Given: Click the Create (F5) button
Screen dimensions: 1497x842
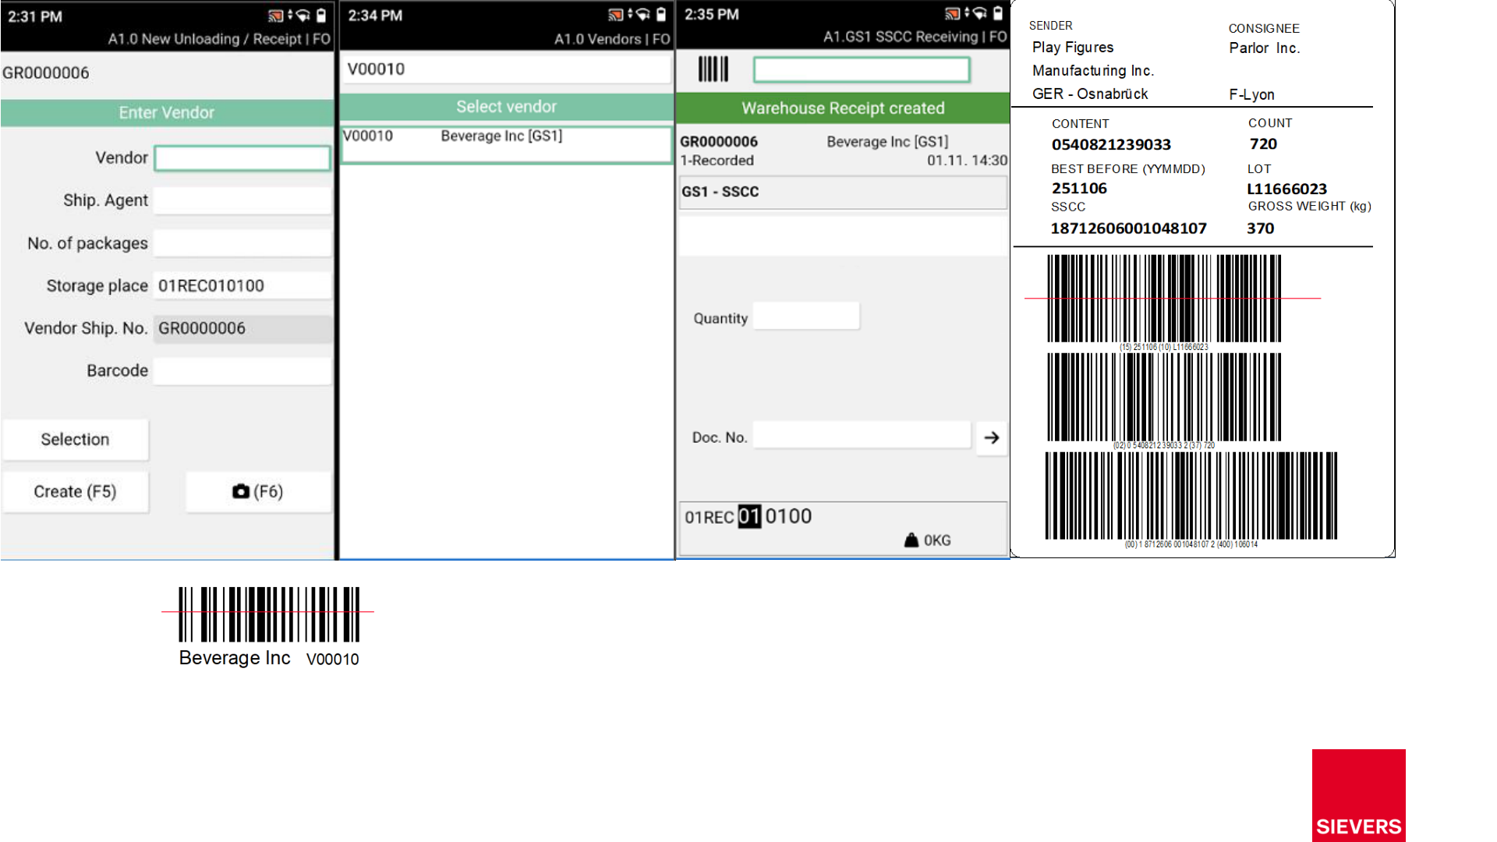Looking at the screenshot, I should (x=75, y=491).
